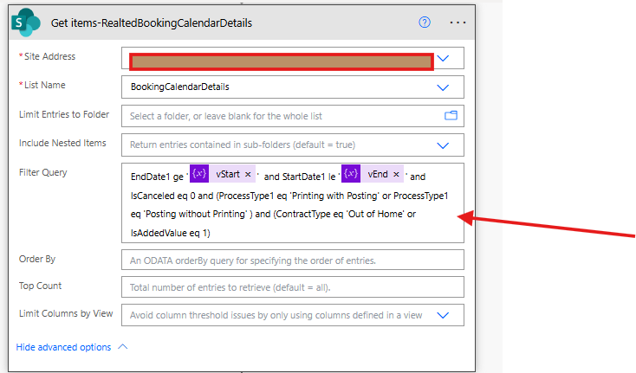Click the Limit Entries to Folder field
The image size is (636, 373).
[293, 116]
